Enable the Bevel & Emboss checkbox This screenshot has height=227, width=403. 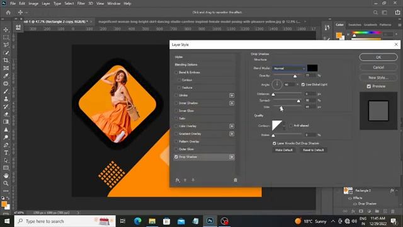click(176, 73)
